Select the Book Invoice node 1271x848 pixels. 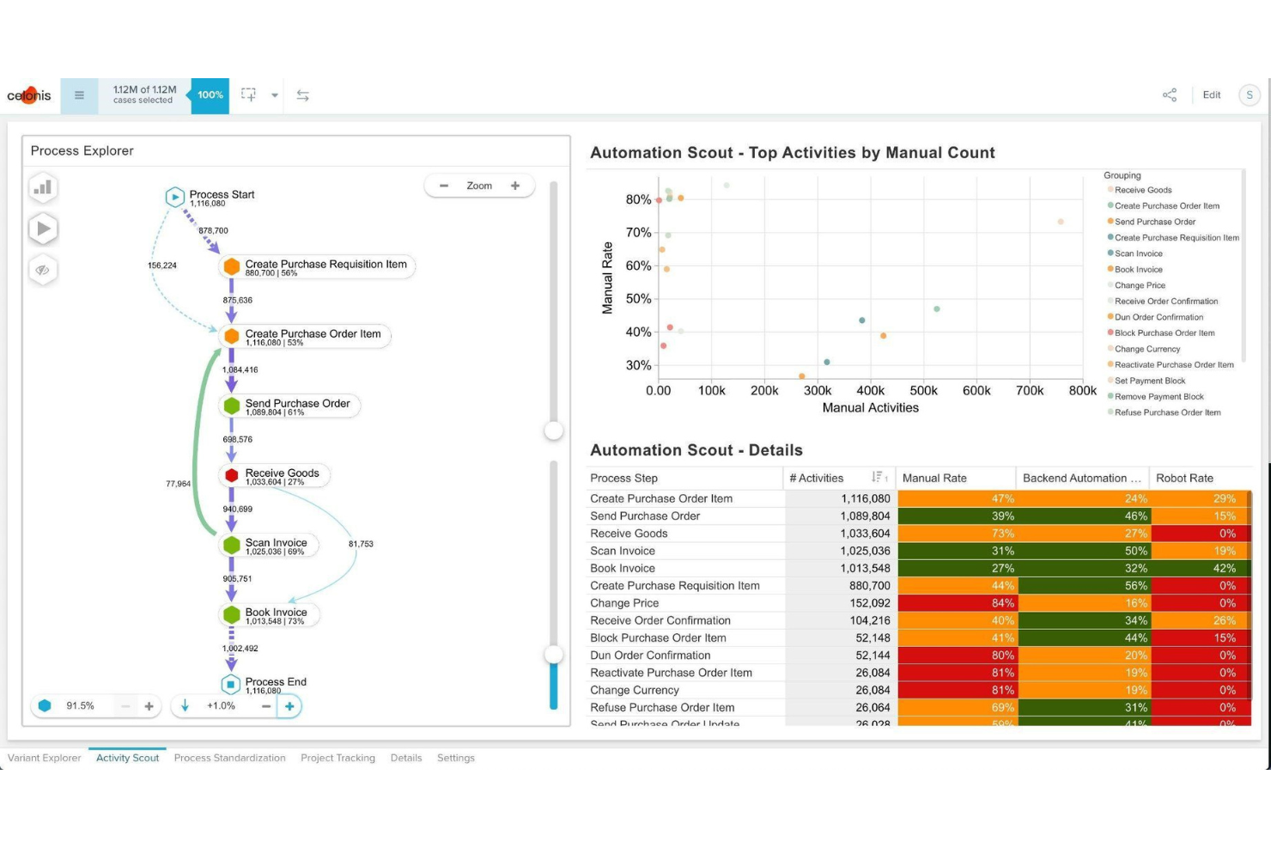coord(269,614)
